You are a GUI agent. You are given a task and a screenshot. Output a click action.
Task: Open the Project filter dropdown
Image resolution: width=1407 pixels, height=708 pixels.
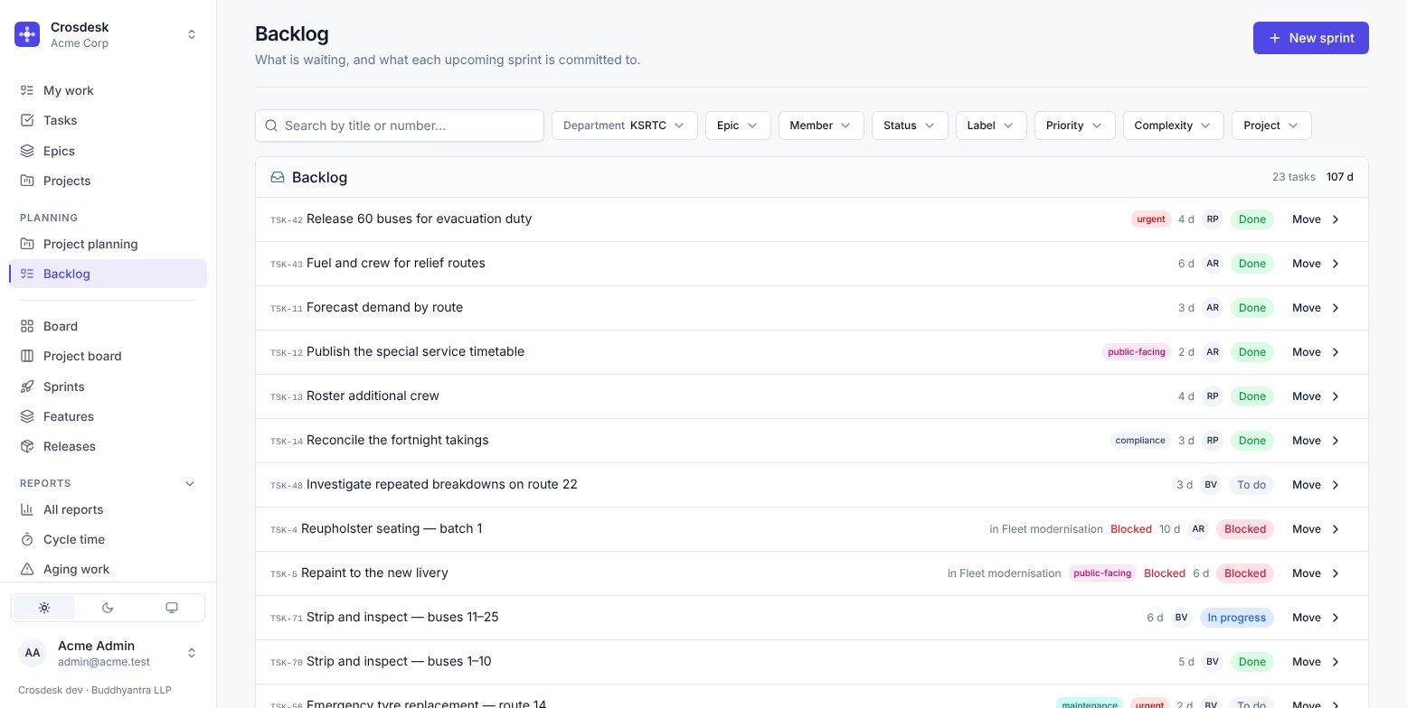coord(1271,126)
